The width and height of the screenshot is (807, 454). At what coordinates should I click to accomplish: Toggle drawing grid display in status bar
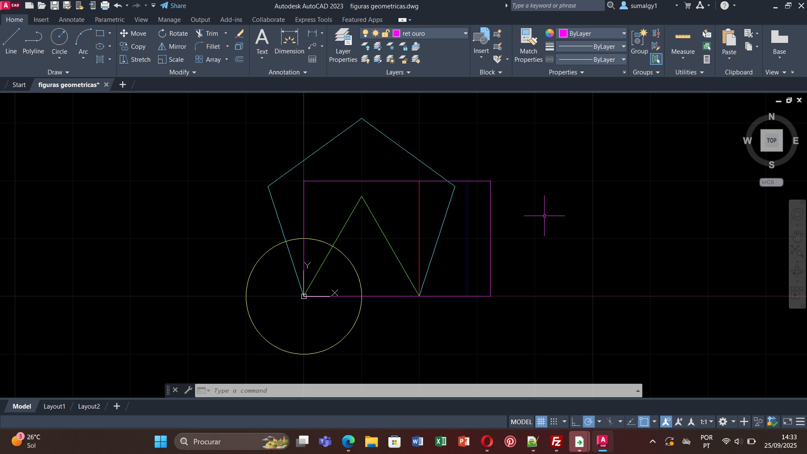541,422
